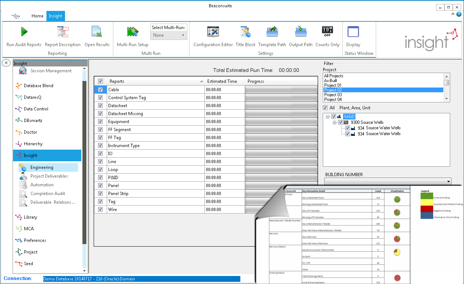Click the sidebar scroll down arrow
The width and height of the screenshot is (464, 284).
pyautogui.click(x=85, y=271)
